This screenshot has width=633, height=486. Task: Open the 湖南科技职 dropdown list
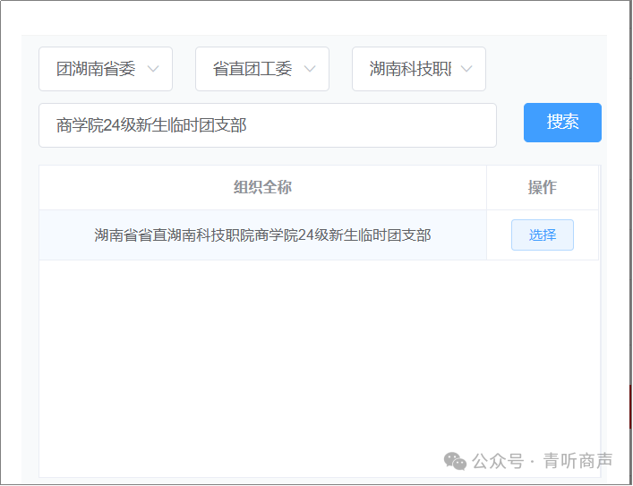410,70
